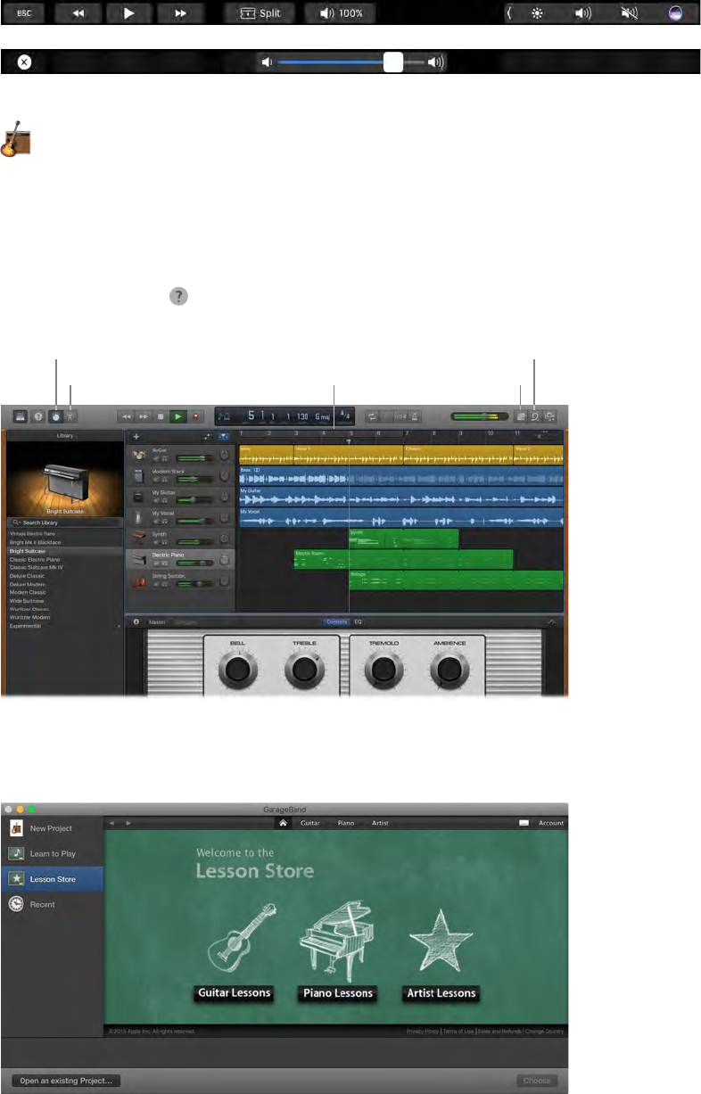Tap ESC key on Touch Bar
The image size is (701, 1094).
pos(26,13)
